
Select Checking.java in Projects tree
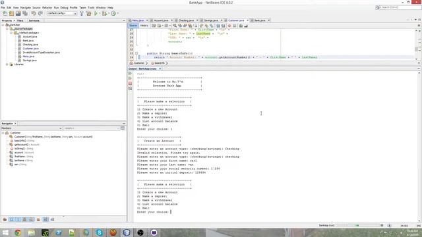pos(30,45)
